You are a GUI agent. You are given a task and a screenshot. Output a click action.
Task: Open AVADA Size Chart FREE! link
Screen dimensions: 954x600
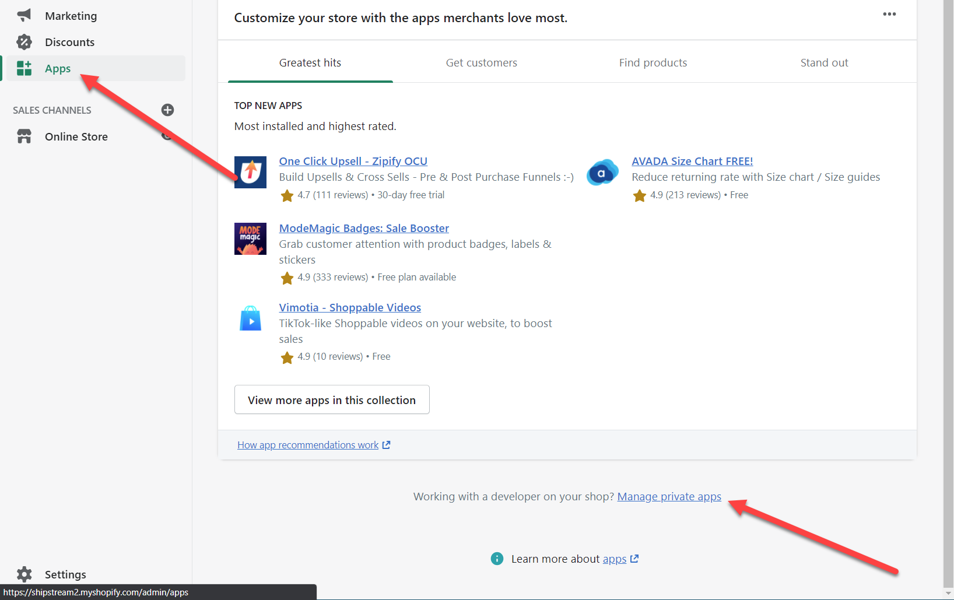click(692, 161)
